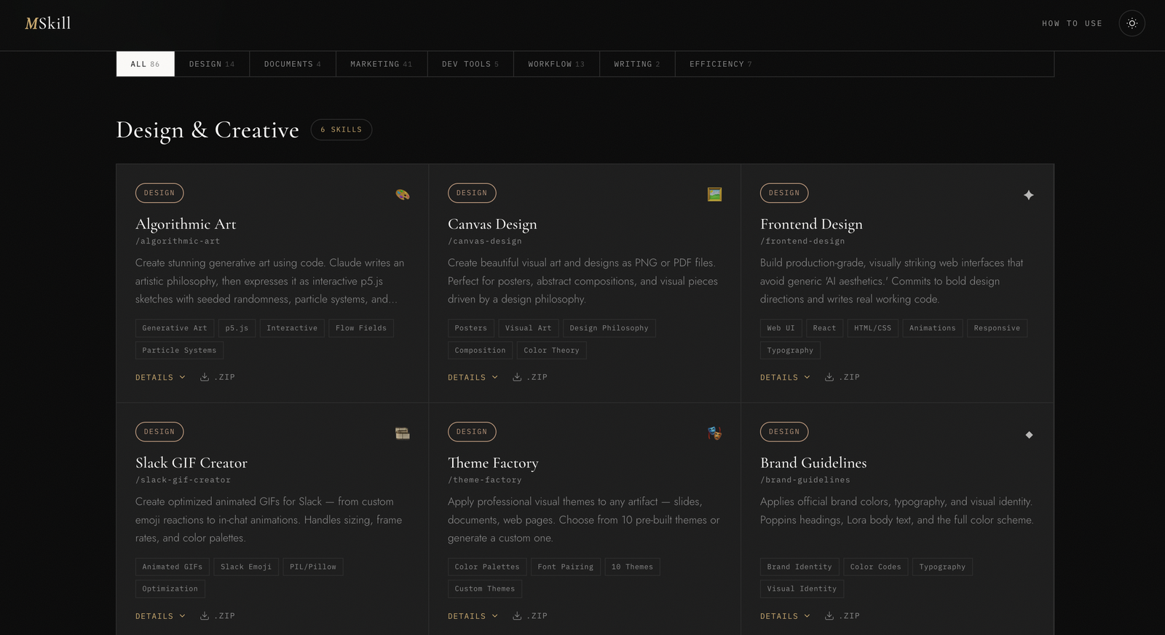Screen dimensions: 1165x635
Task: Download Frontend Design .ZIP
Action: (x=842, y=378)
